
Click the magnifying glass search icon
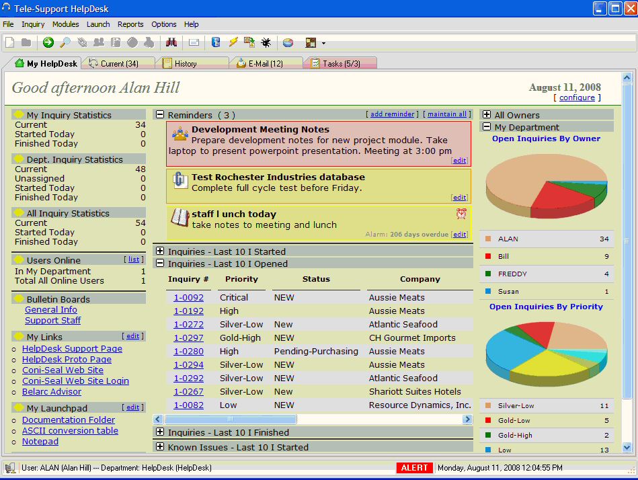[x=65, y=42]
